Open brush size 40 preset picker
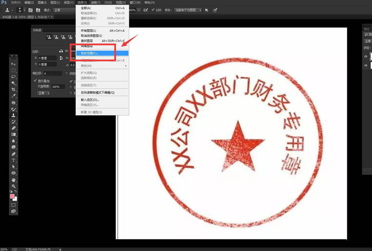This screenshot has width=372, height=251. tap(24, 10)
